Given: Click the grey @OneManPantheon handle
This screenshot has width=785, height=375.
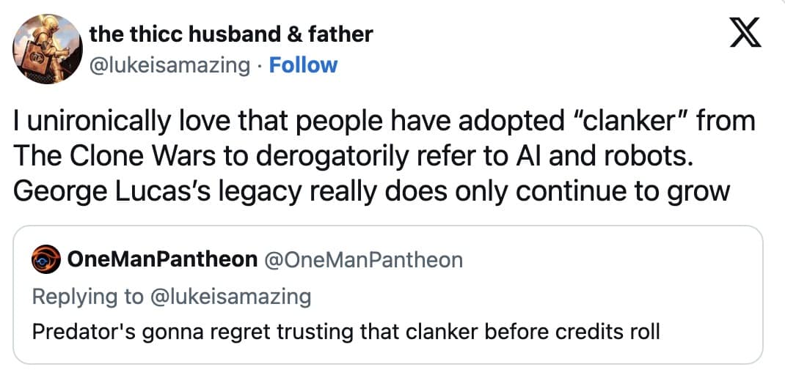Looking at the screenshot, I should 363,259.
